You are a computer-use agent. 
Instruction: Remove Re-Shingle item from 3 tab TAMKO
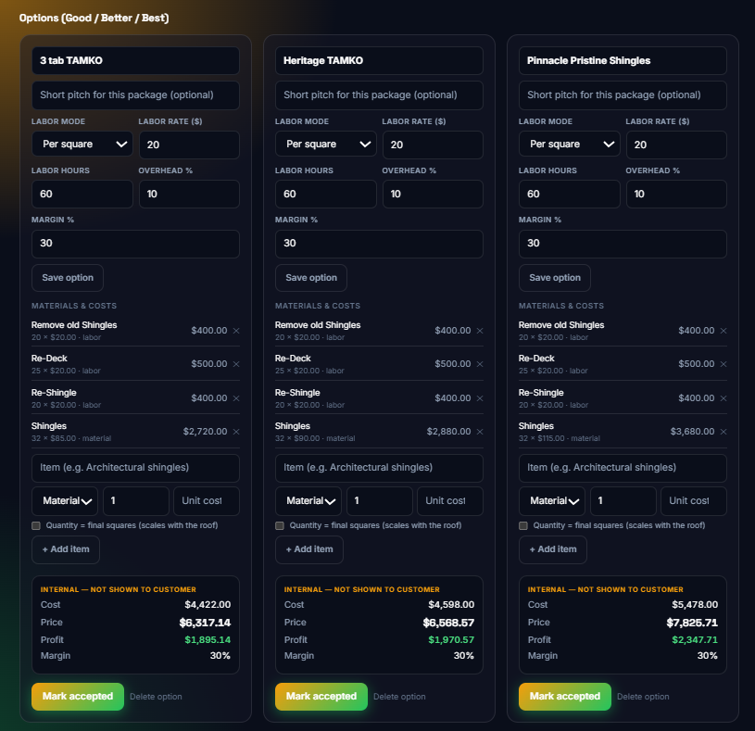coord(236,397)
